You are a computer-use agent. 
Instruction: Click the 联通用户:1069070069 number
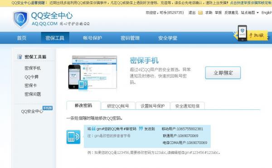coord(180,136)
